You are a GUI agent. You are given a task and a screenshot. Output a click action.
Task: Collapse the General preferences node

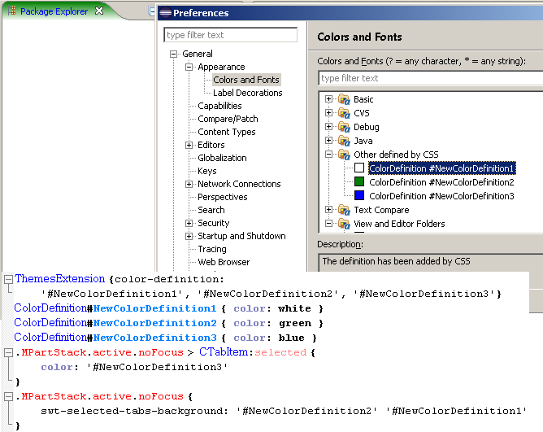click(173, 54)
